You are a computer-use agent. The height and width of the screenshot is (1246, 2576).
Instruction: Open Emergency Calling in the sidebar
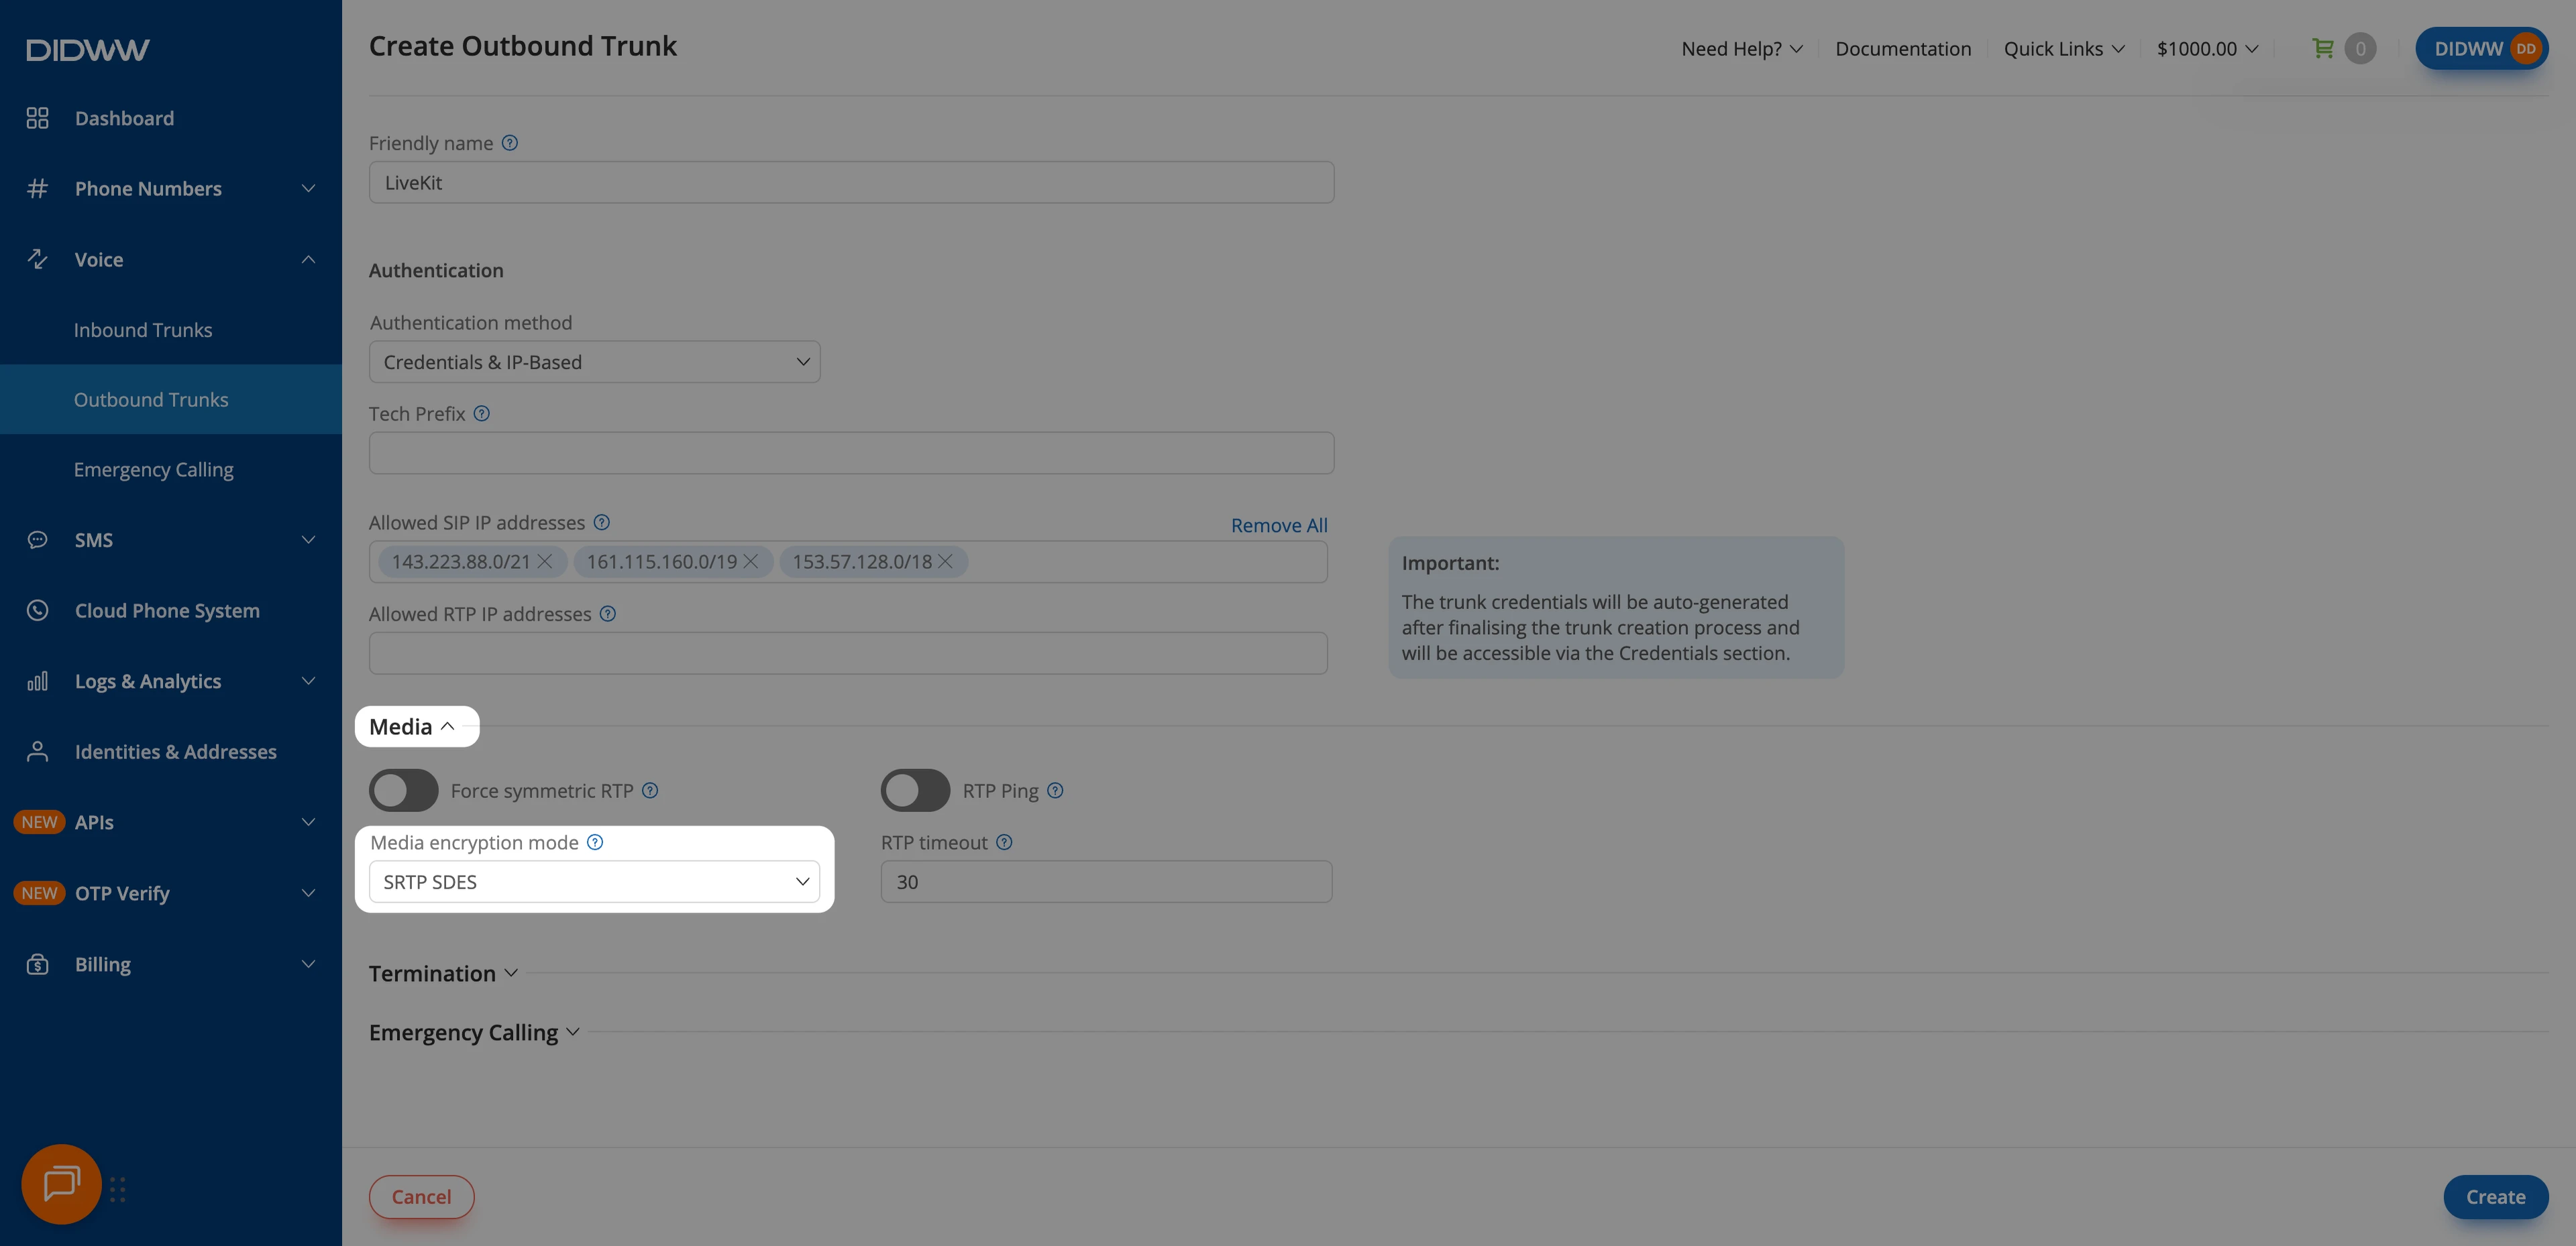[x=154, y=469]
